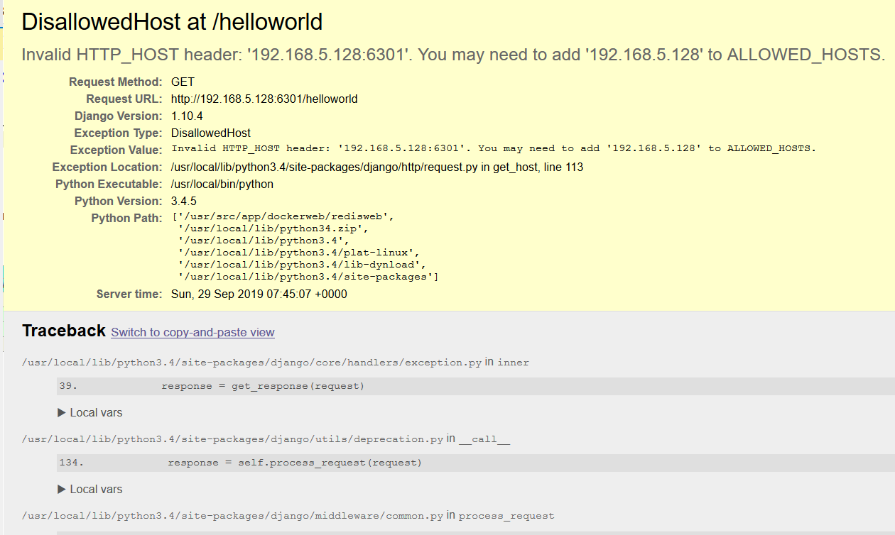Select '/usr/local/lib/python3.4/lib-dynload' path entry
Viewport: 895px width, 535px height.
(x=303, y=265)
